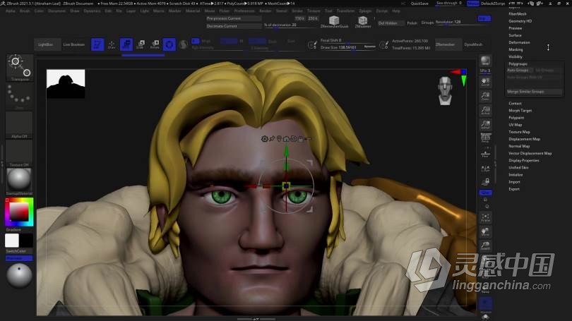Open the Alpha Off slot
This screenshot has width=572, height=321.
coord(19,125)
